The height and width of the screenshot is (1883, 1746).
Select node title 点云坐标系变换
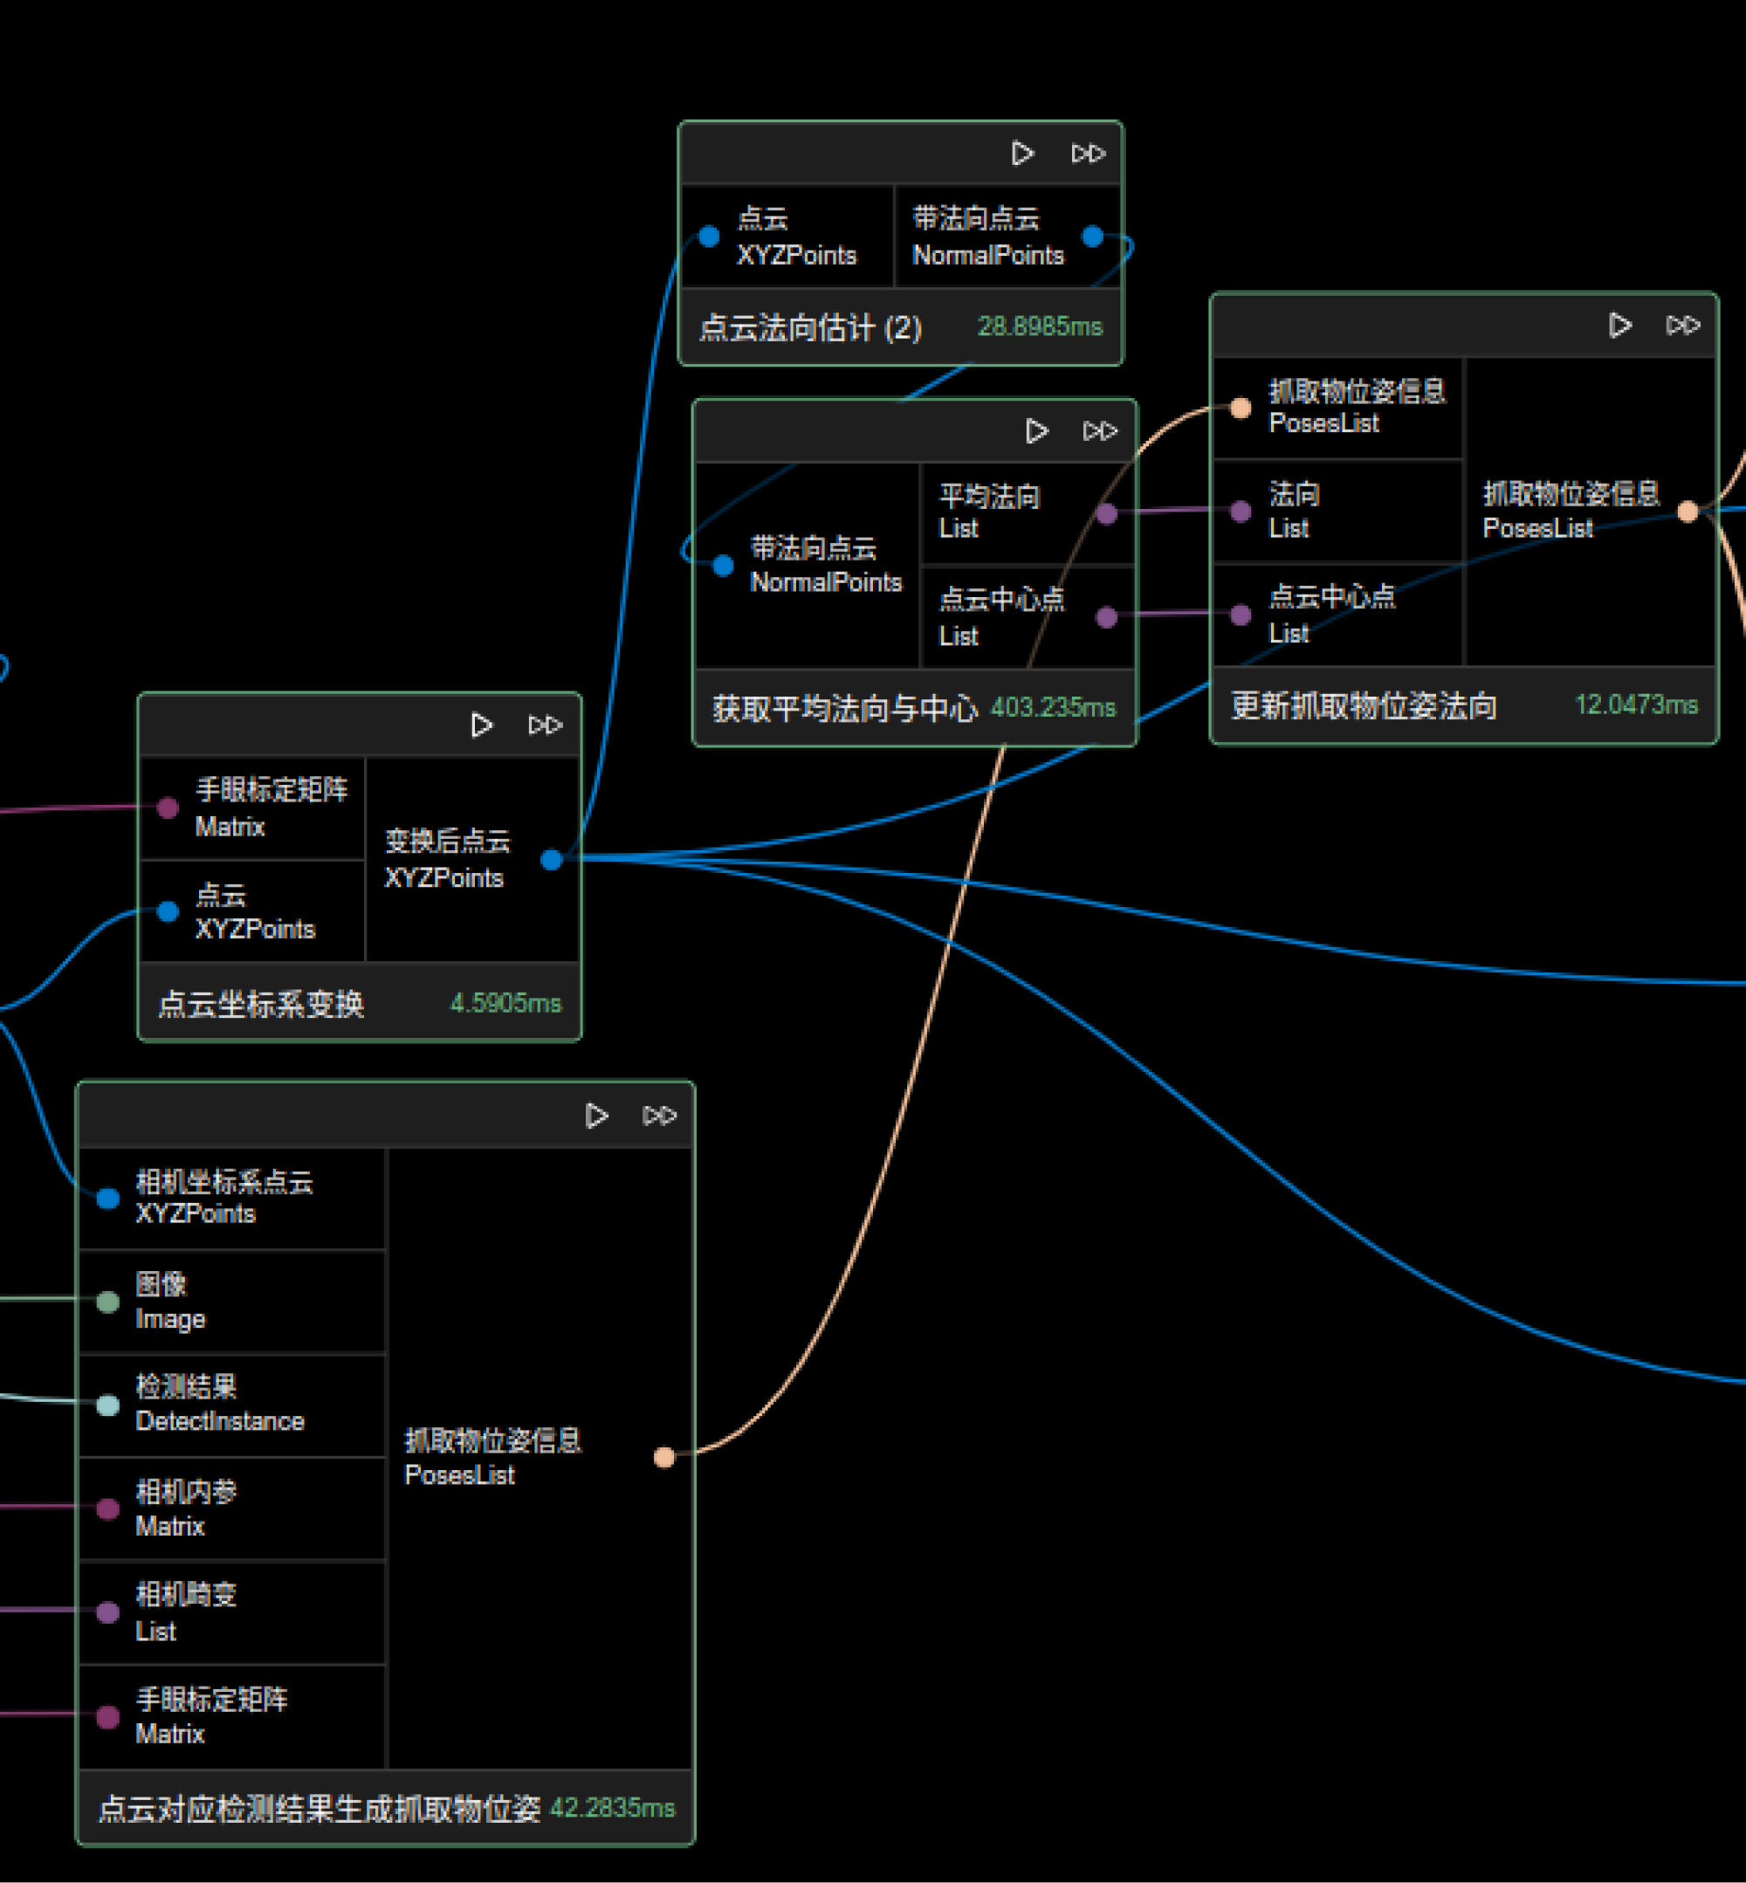(261, 1003)
